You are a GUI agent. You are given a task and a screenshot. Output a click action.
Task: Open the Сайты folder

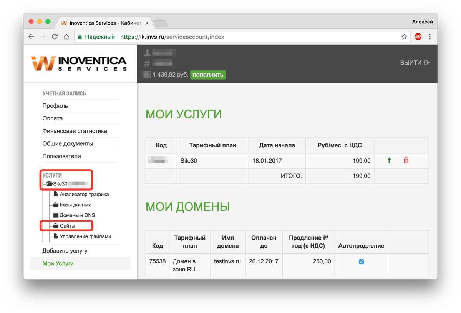coord(67,226)
